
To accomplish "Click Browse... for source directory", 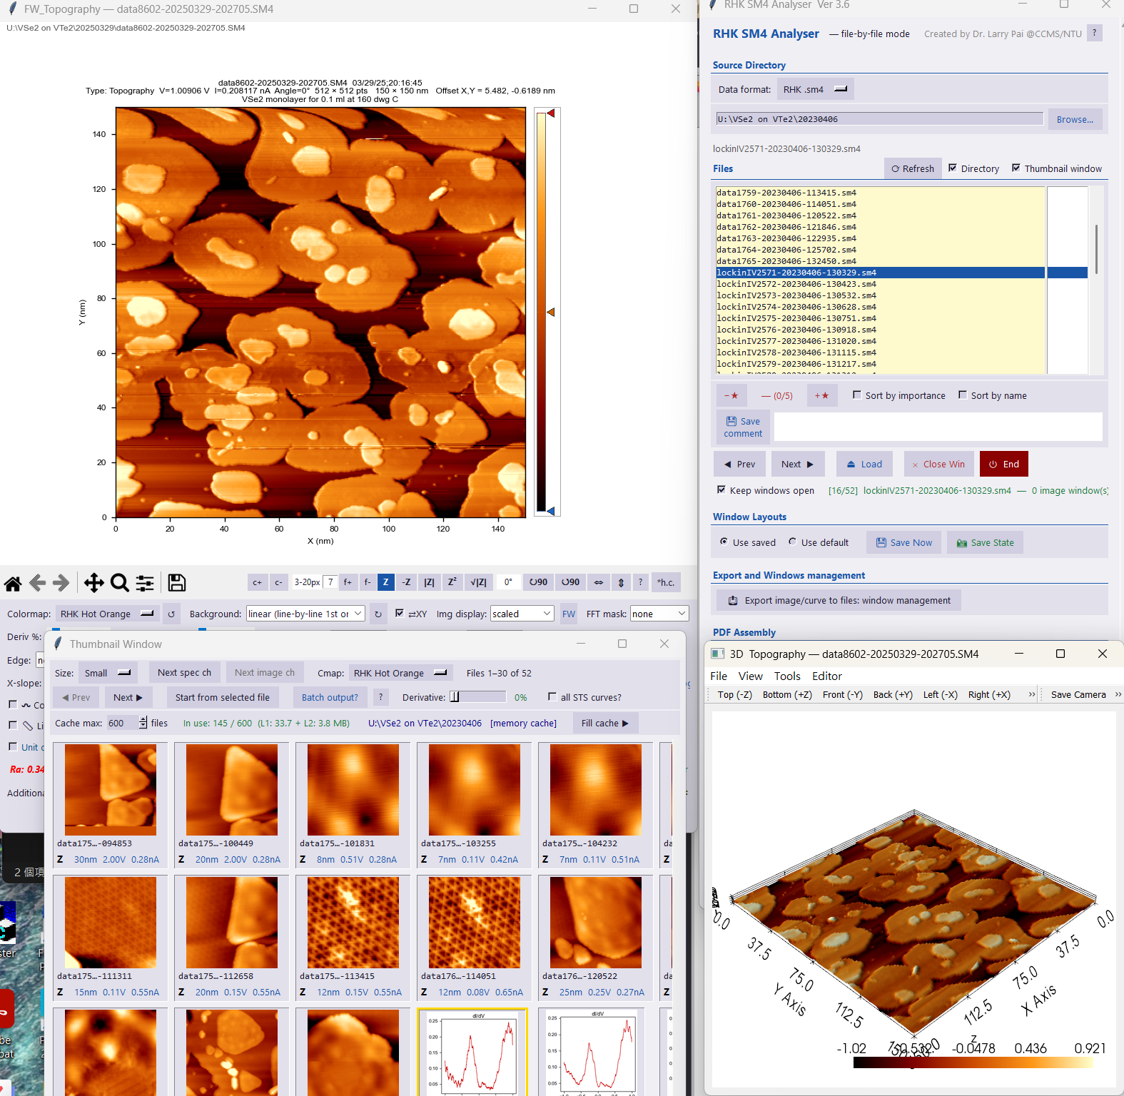I will [x=1075, y=119].
